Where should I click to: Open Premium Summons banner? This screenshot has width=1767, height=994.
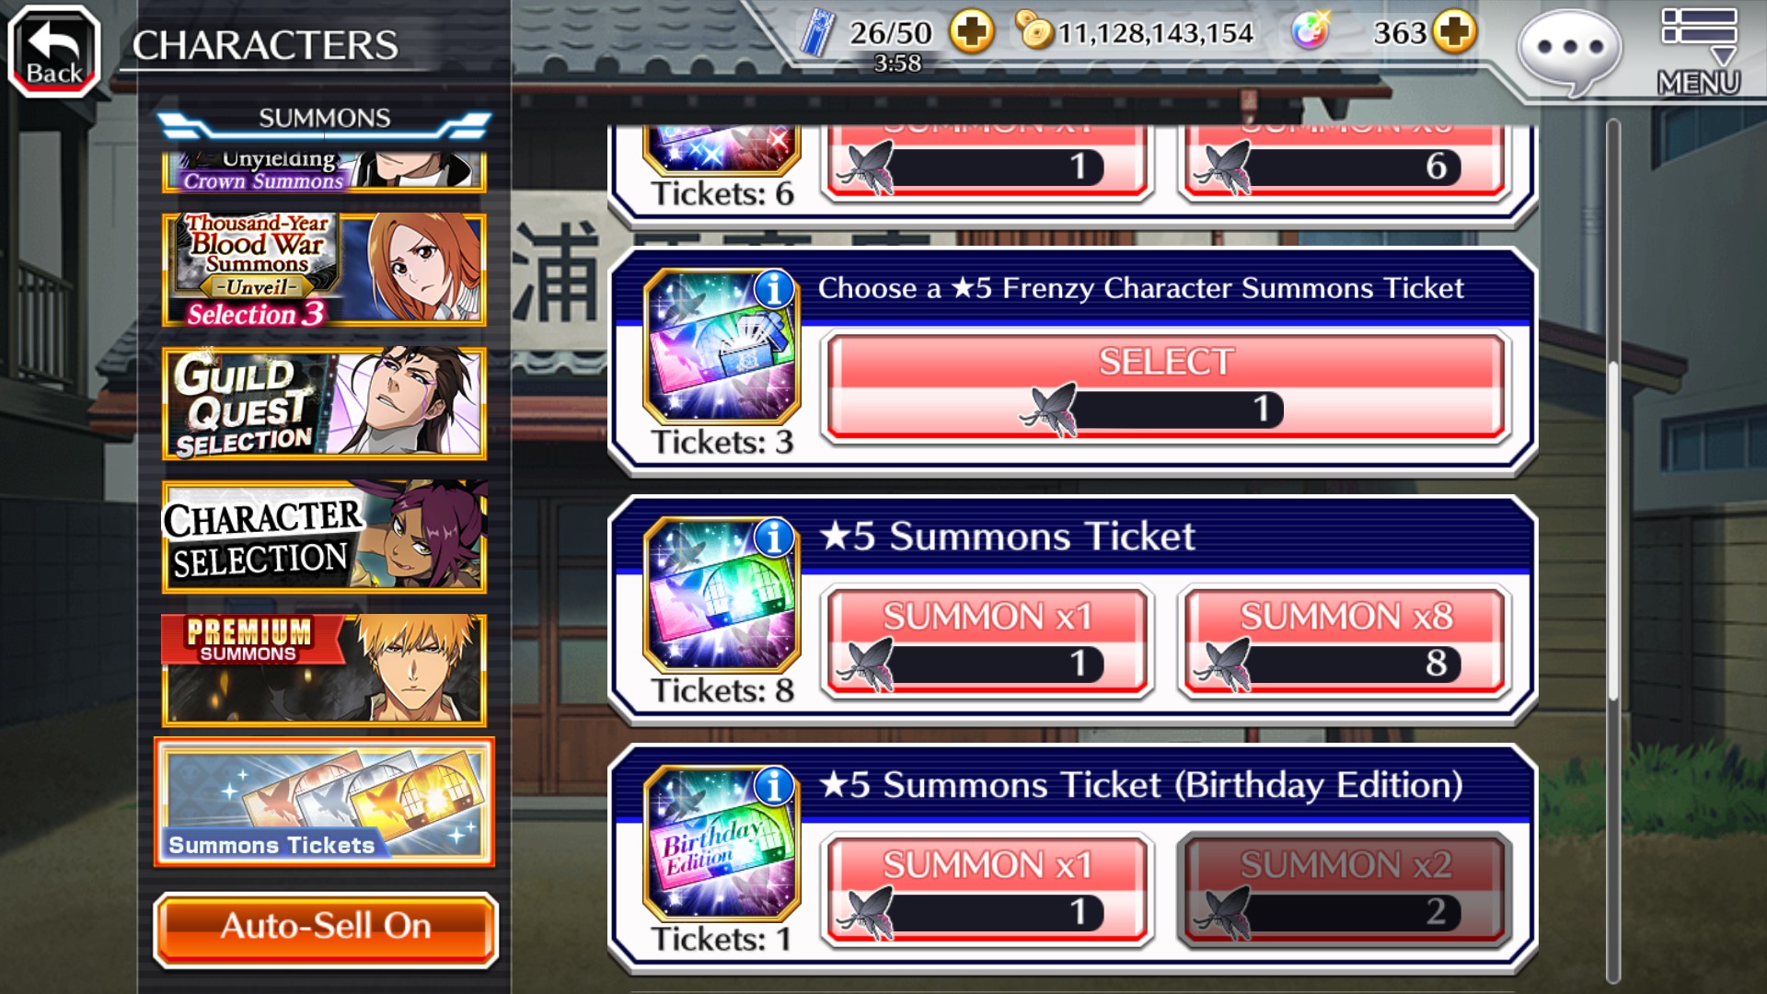pos(324,670)
